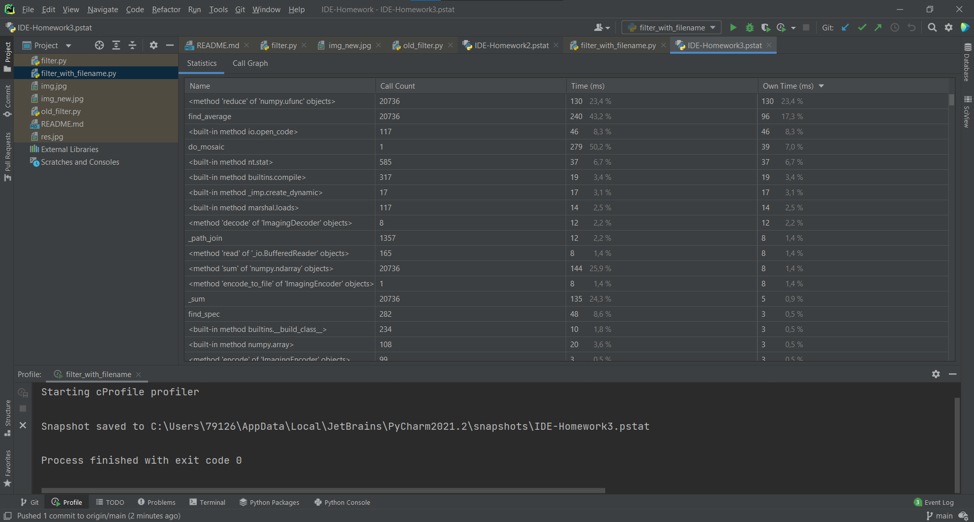
Task: Open the TODO tool window
Action: pyautogui.click(x=110, y=503)
